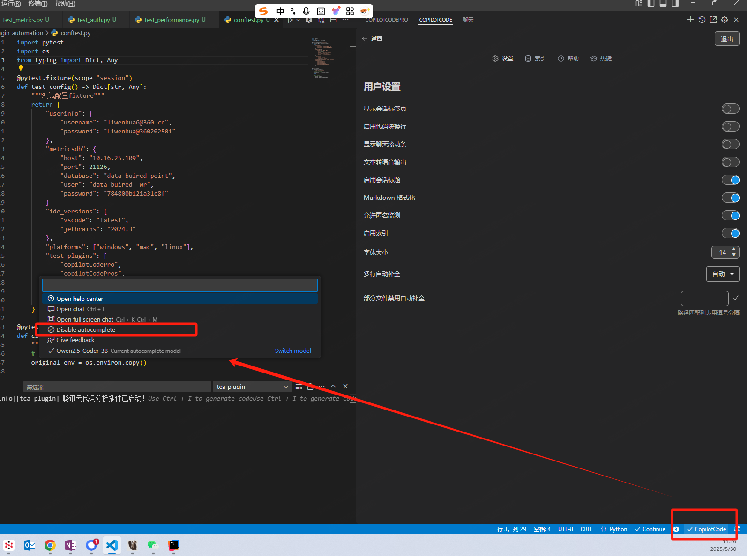Screen dimensions: 747x556
Task: Click the back arrow next to 返回
Action: [365, 39]
